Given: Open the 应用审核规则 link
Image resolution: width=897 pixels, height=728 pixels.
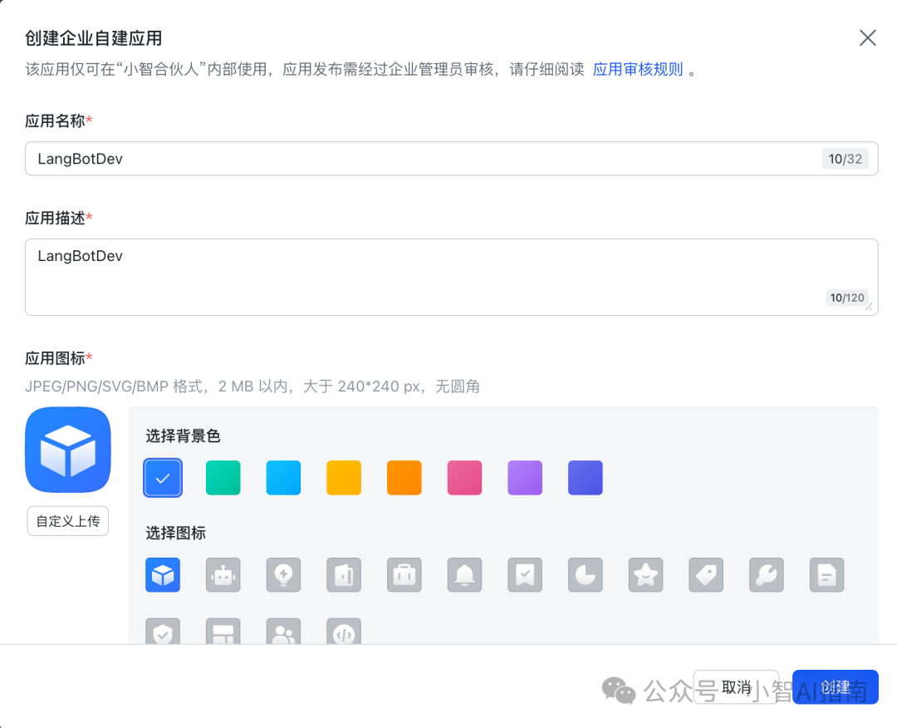Looking at the screenshot, I should click(638, 69).
